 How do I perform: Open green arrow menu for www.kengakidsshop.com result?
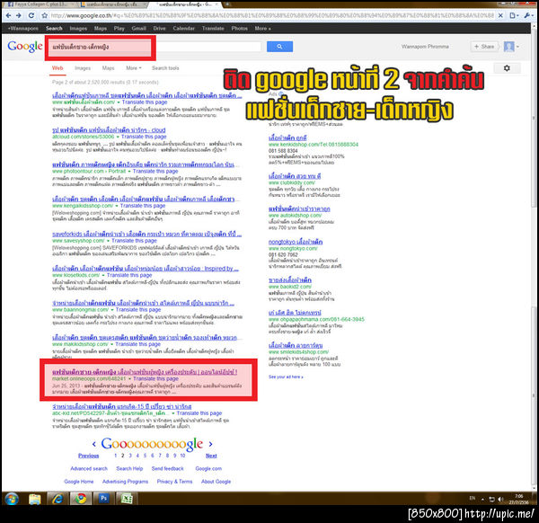click(x=117, y=206)
